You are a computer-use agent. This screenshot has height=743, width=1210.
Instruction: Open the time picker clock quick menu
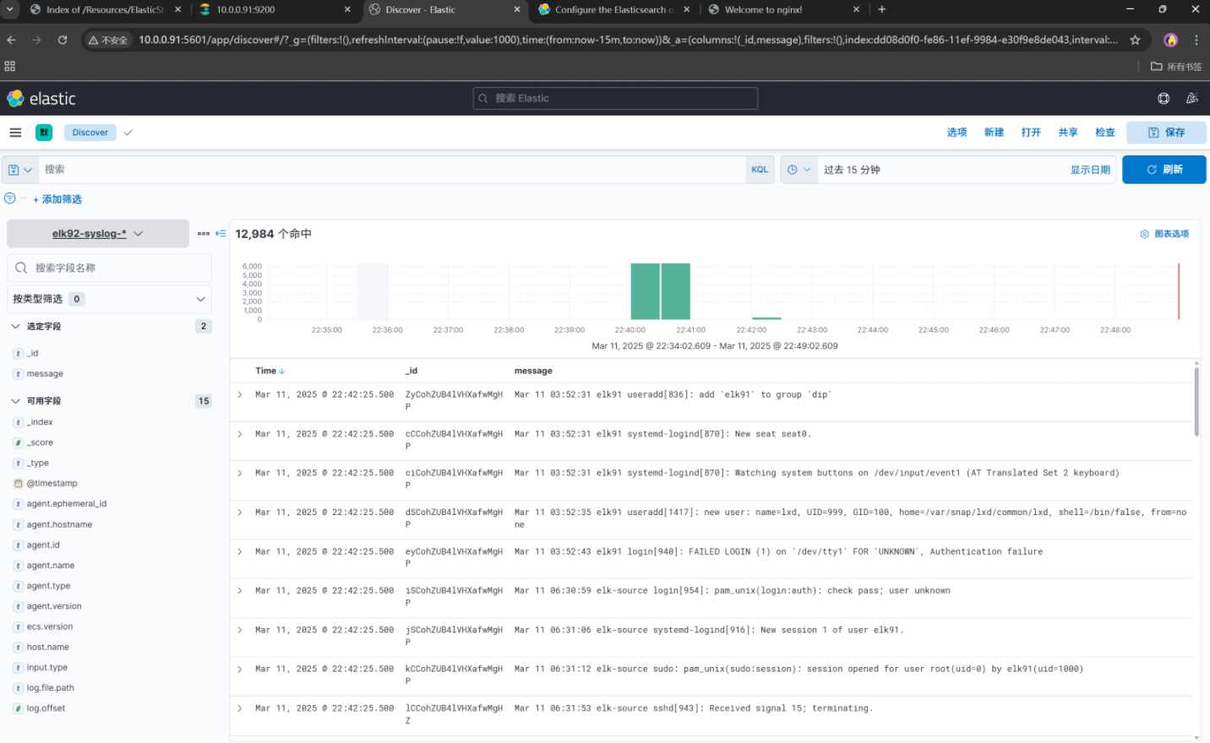798,170
